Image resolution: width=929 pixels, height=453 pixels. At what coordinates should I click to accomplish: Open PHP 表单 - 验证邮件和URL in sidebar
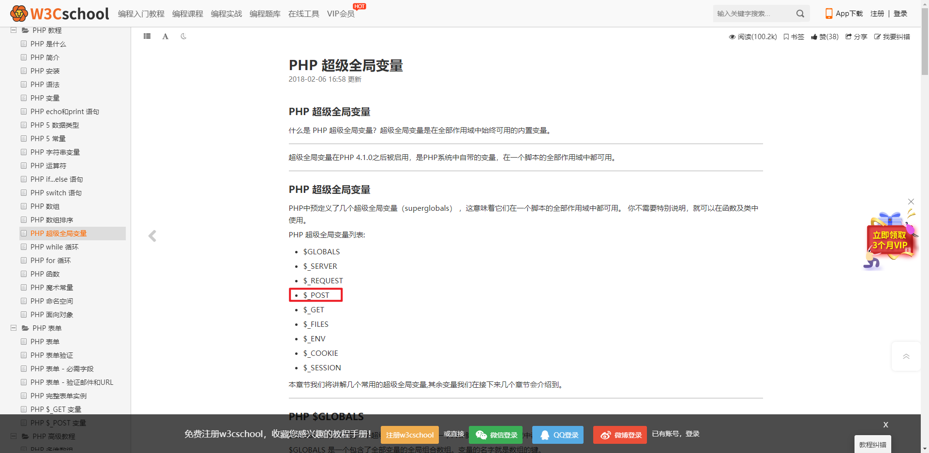pyautogui.click(x=72, y=382)
